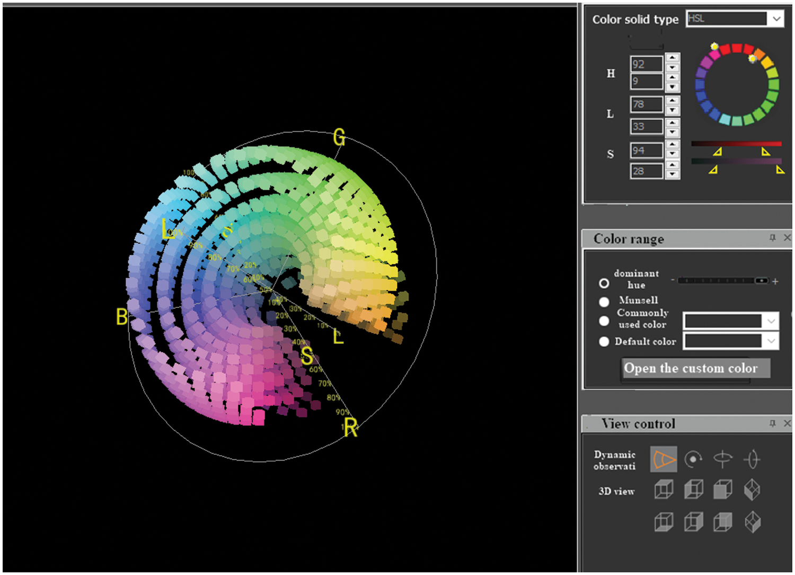
Task: Click the dominant hue slider handle
Action: (761, 280)
